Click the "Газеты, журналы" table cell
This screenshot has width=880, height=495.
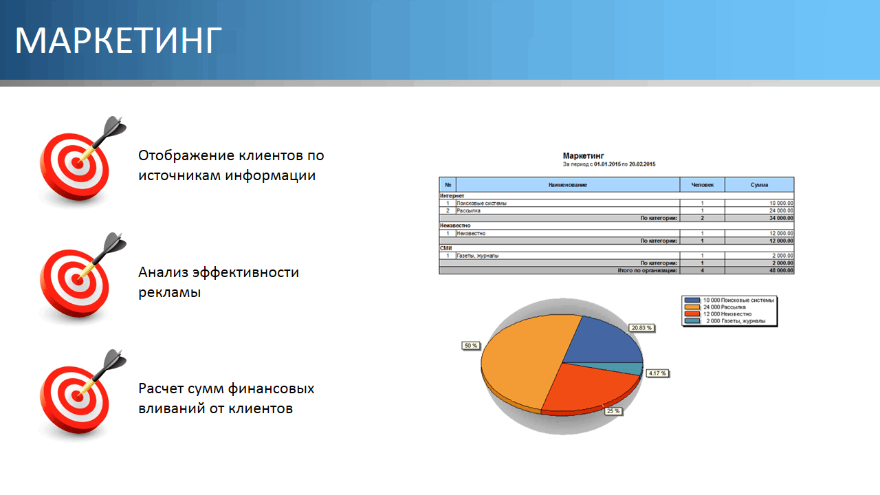pyautogui.click(x=568, y=256)
